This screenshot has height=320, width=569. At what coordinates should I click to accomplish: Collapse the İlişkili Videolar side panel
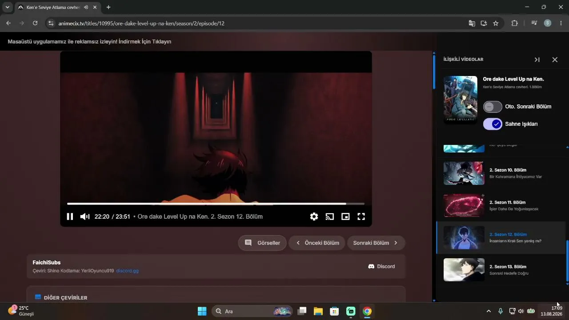coord(537,60)
